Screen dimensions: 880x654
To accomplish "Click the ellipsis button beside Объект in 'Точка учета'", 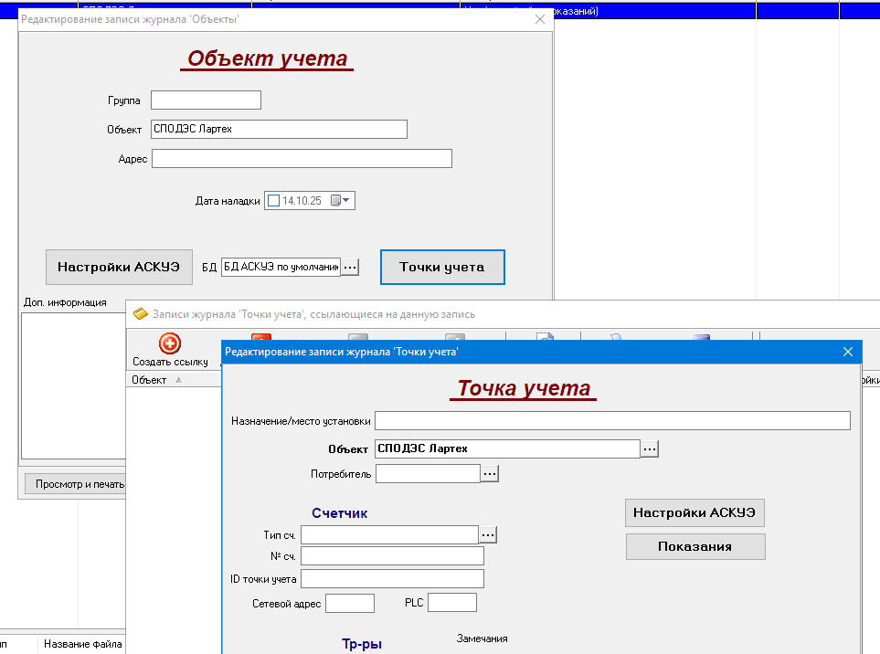I will [650, 448].
